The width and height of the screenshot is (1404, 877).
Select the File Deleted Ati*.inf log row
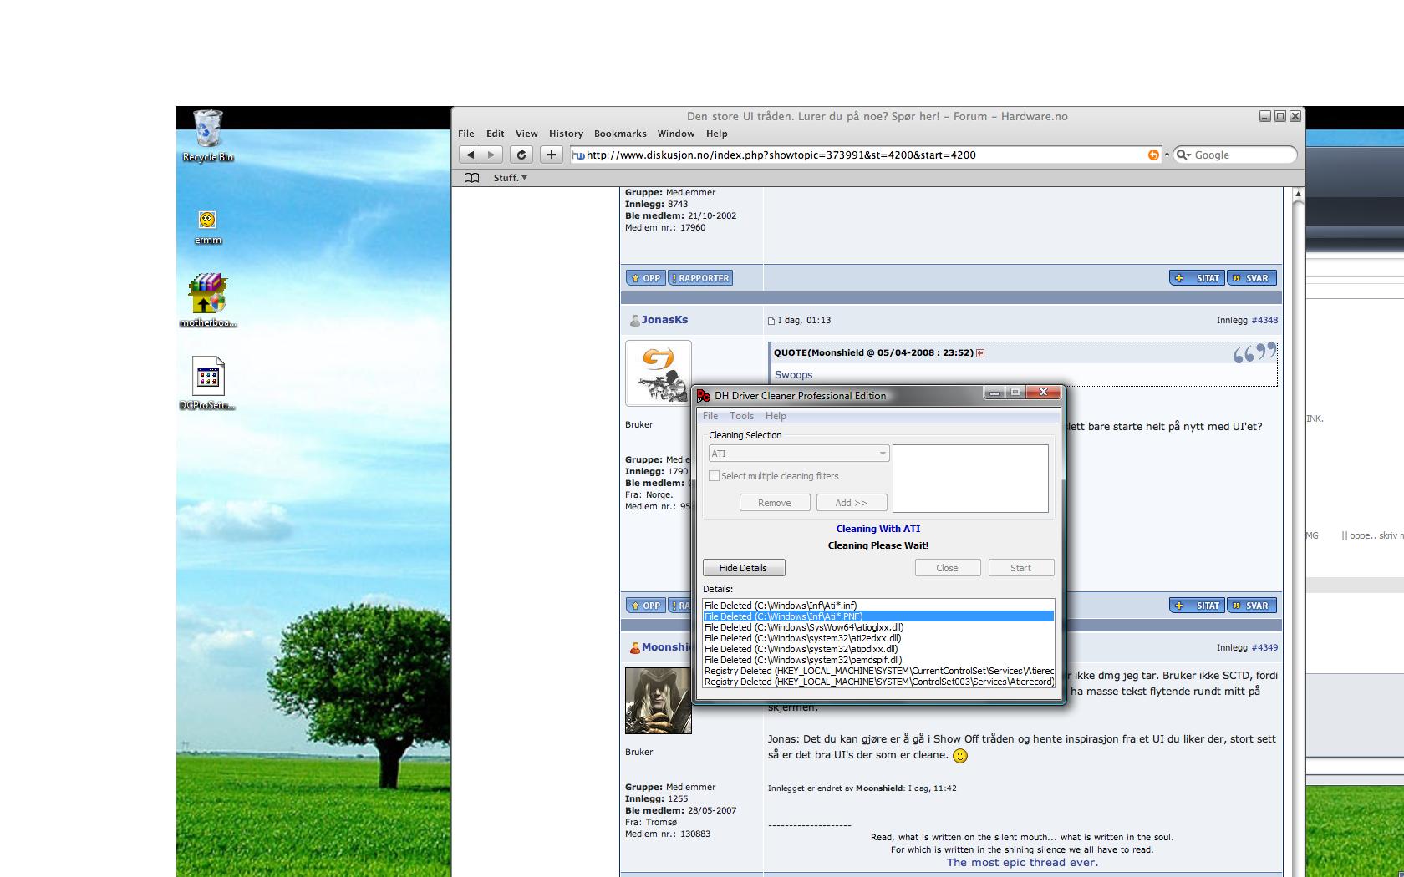pos(878,606)
